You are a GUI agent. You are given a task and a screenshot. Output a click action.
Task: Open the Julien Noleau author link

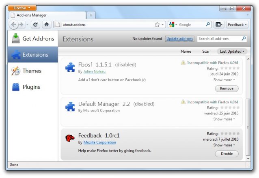coord(94,71)
